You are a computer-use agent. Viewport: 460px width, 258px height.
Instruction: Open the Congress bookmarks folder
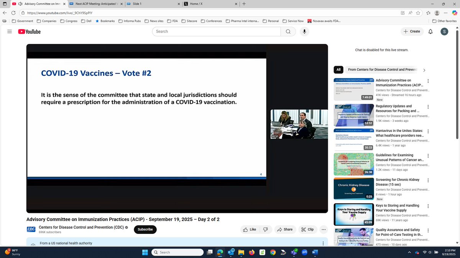coord(68,21)
